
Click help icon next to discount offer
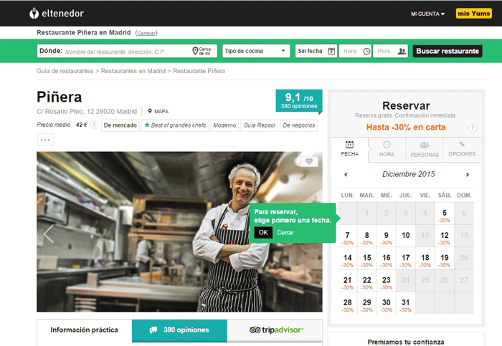[473, 128]
